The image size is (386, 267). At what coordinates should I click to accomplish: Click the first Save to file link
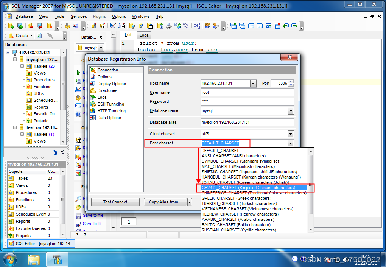click(x=93, y=215)
